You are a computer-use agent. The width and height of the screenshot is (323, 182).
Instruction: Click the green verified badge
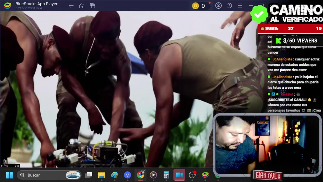pyautogui.click(x=259, y=14)
